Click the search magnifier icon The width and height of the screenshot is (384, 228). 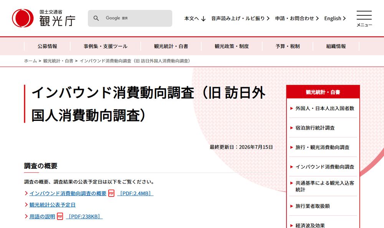coord(96,18)
